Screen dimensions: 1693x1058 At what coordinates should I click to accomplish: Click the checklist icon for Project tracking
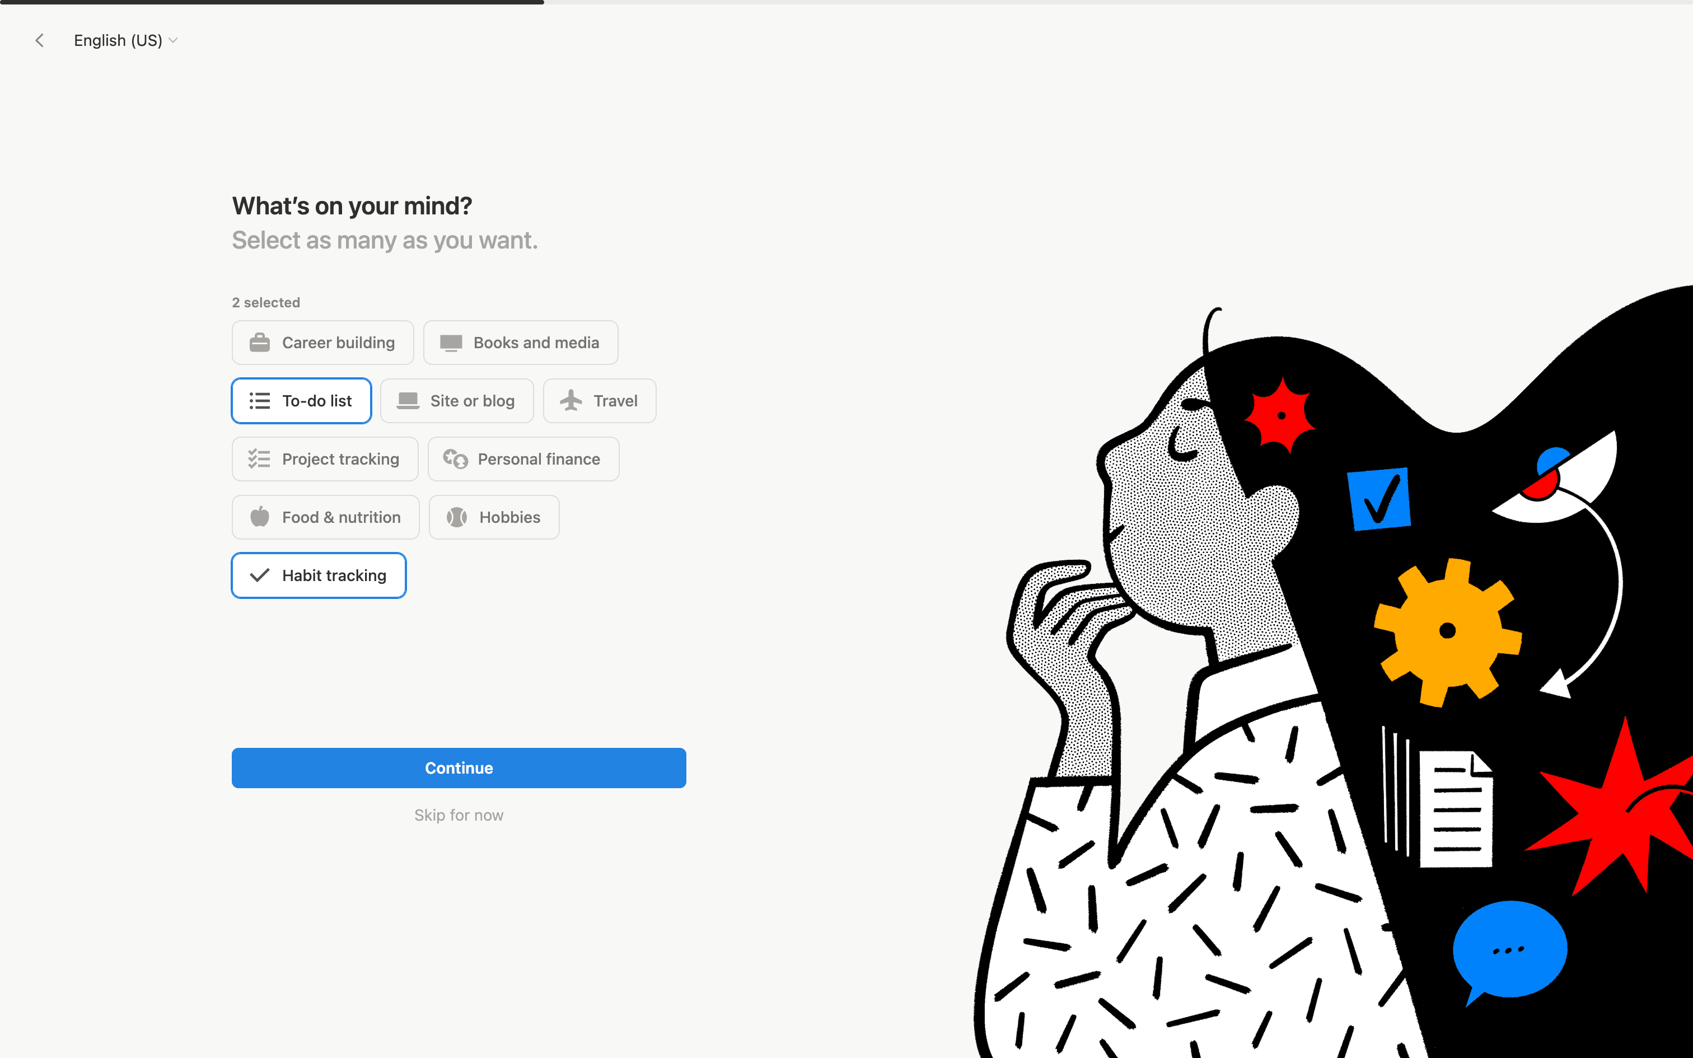click(260, 459)
